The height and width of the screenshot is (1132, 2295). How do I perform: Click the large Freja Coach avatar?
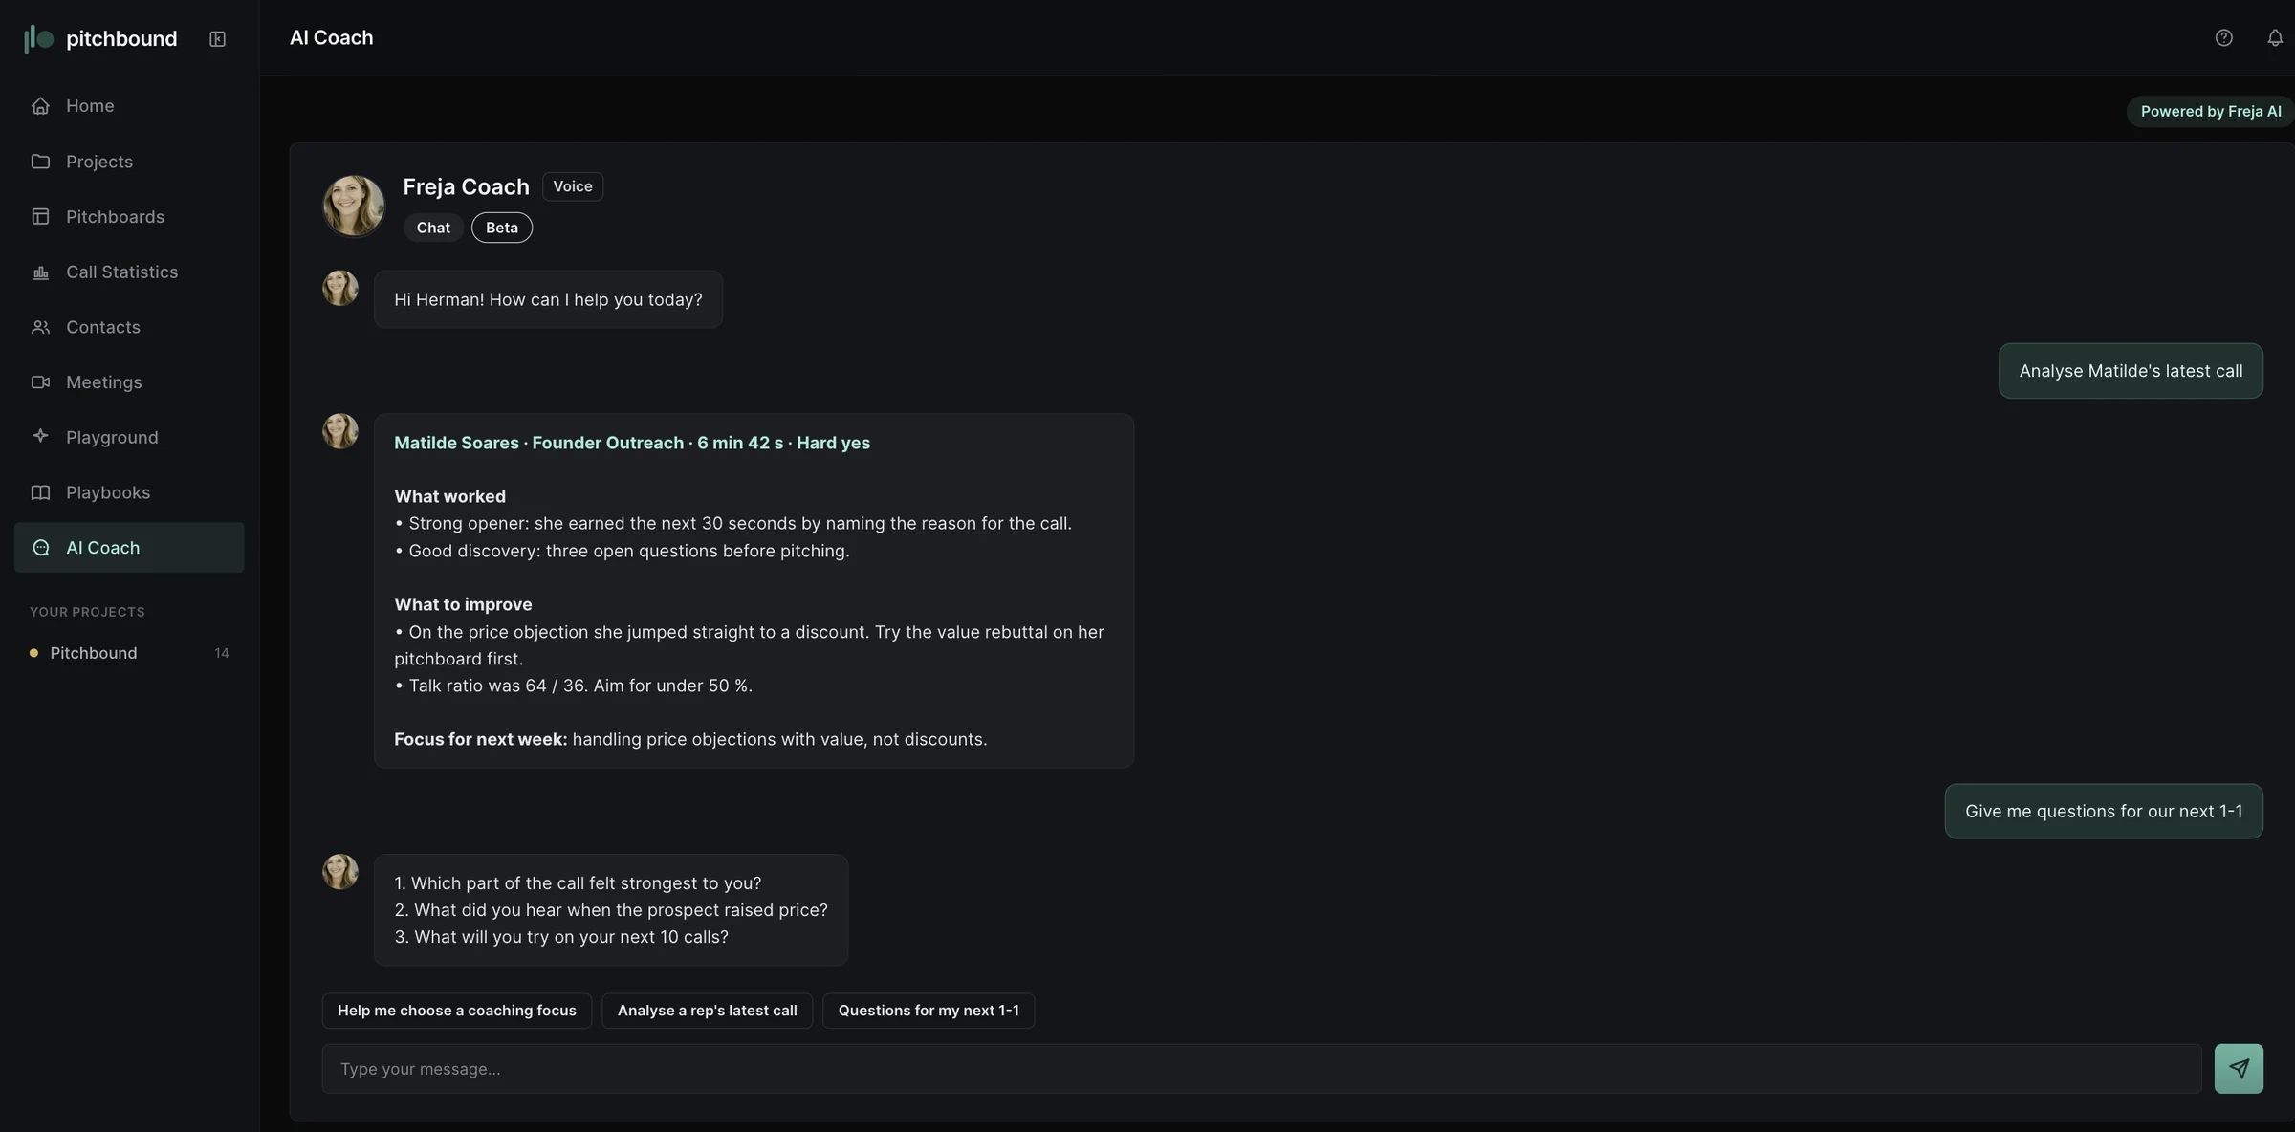354,206
